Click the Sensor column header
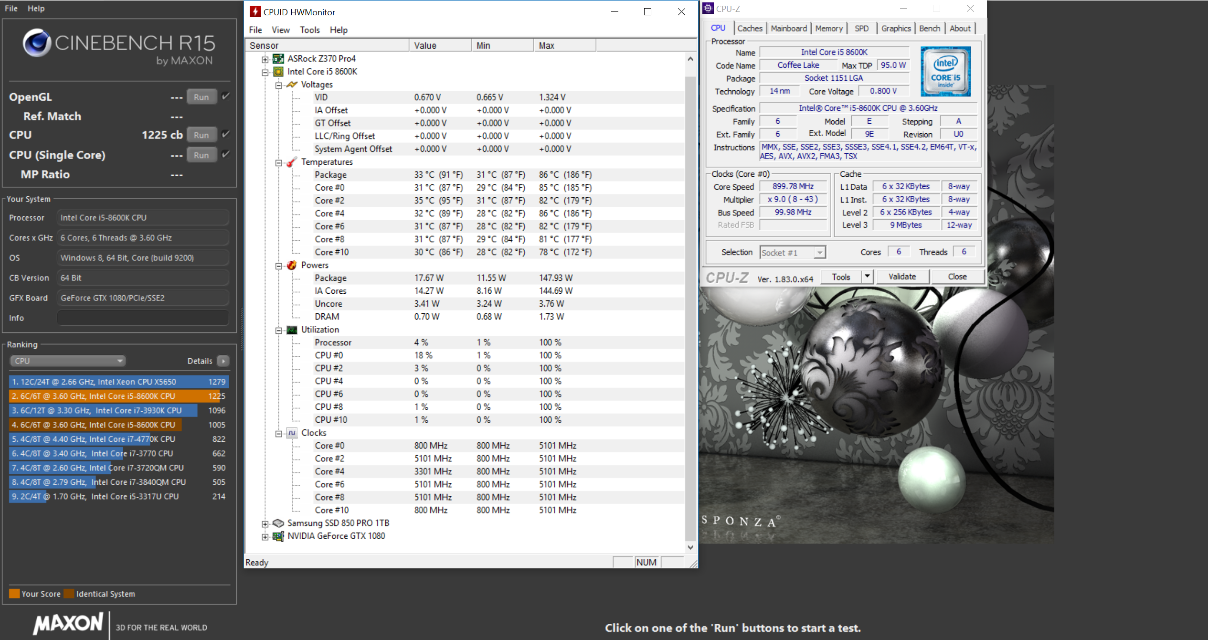 (327, 45)
